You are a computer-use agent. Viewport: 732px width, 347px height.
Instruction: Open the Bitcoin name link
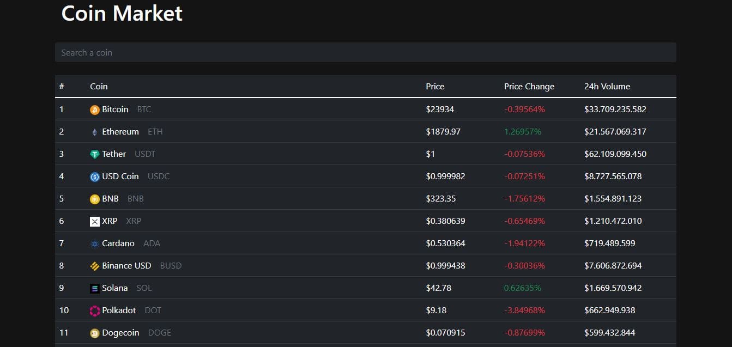[x=115, y=109]
